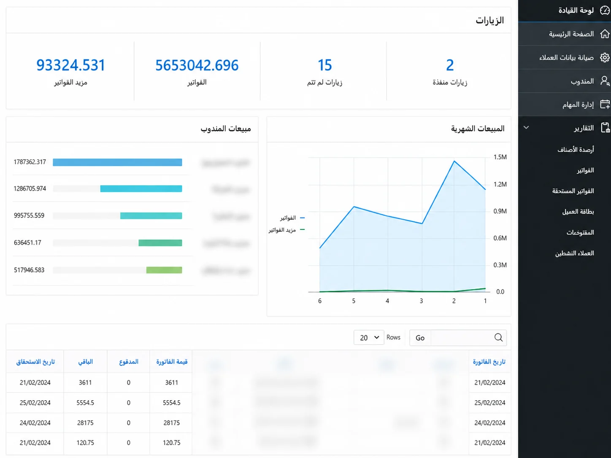Click invoice value cell 5554.5 under قيمة الفاتورة
This screenshot has height=458, width=611.
(172, 403)
